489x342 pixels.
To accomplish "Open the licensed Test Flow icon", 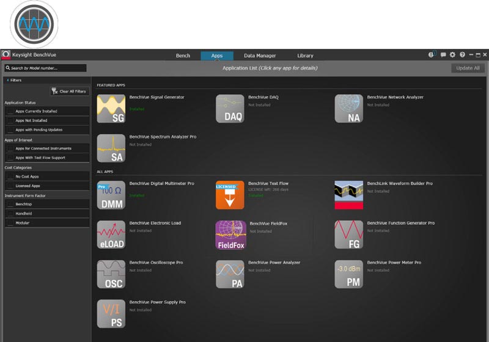I will coord(230,195).
